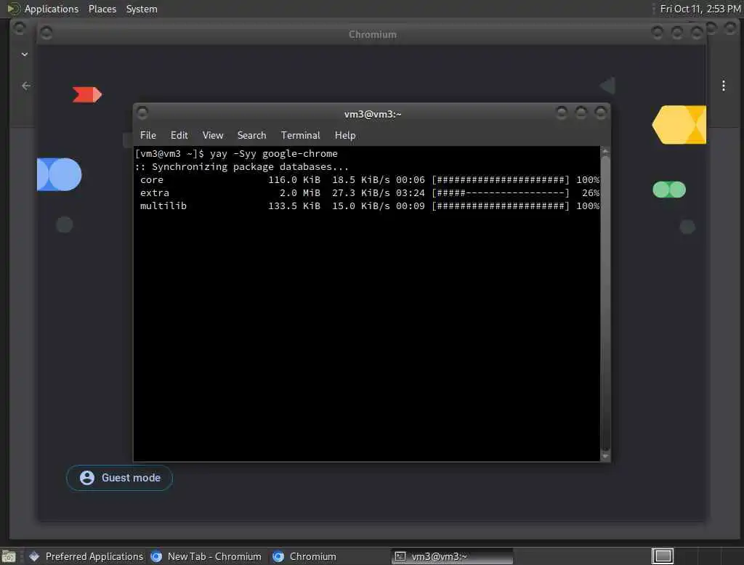Switch to Chromium taskbar entry

pyautogui.click(x=304, y=556)
